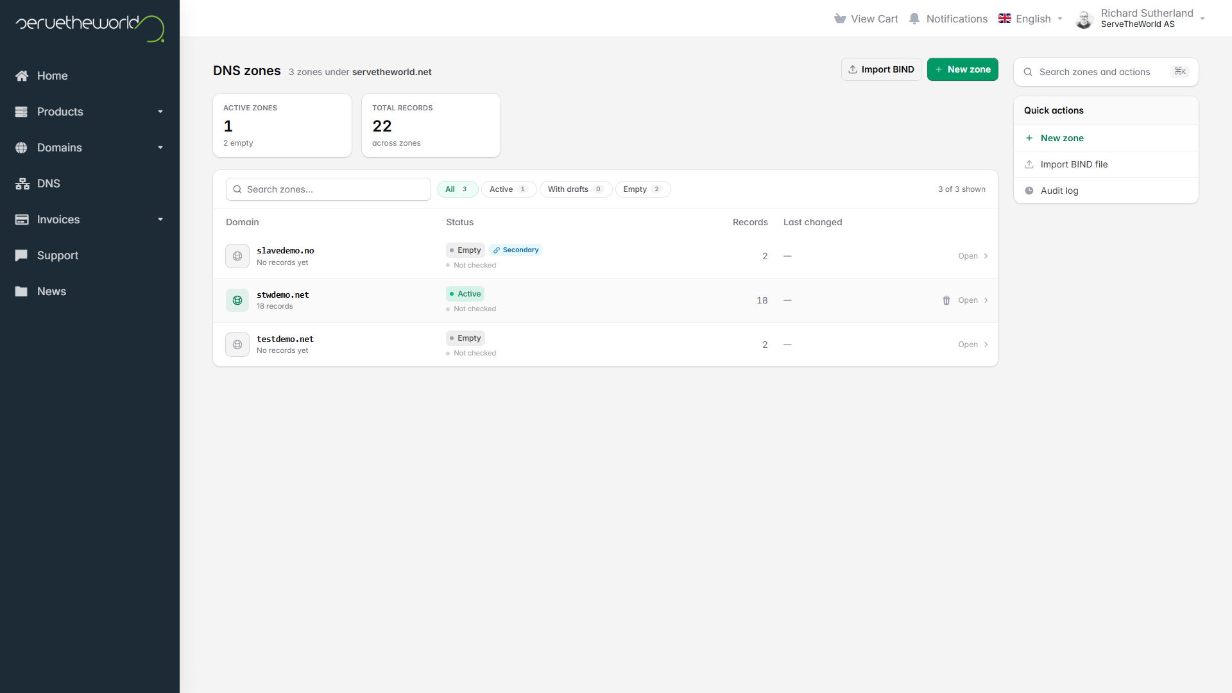Click the View Cart basket icon
This screenshot has width=1232, height=693.
point(840,19)
